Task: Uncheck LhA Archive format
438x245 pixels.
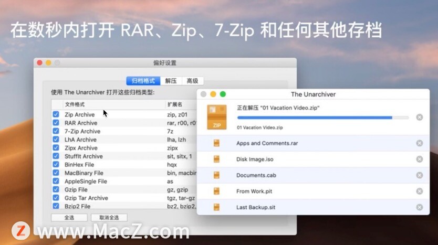Action: tap(56, 140)
